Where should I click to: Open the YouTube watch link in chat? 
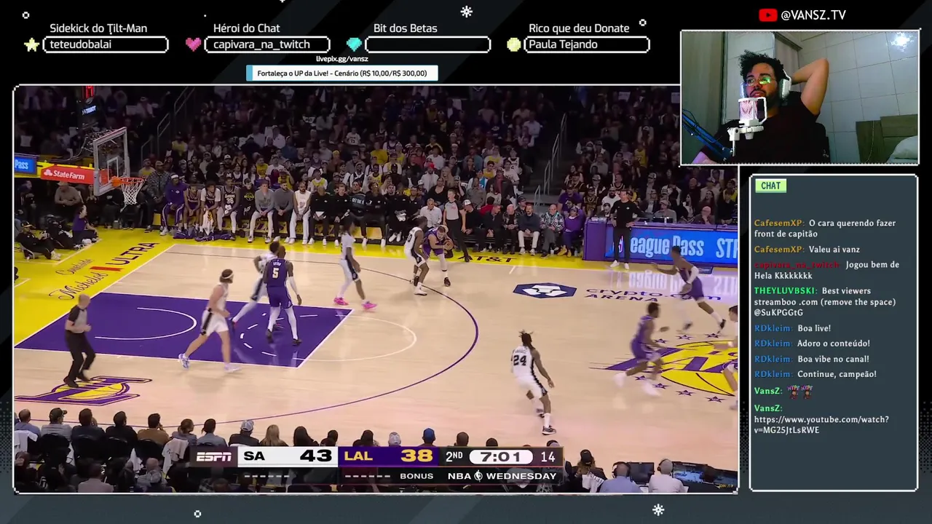(x=821, y=424)
